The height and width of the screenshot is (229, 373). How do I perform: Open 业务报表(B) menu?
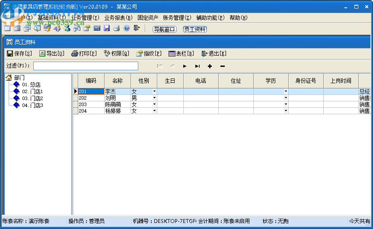click(118, 18)
